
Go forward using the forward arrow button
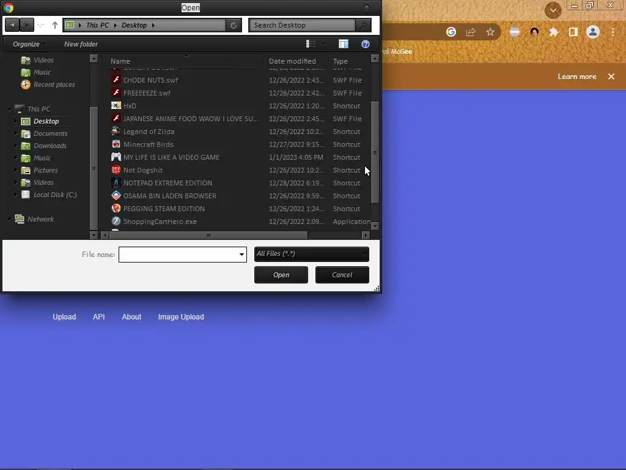coord(26,25)
